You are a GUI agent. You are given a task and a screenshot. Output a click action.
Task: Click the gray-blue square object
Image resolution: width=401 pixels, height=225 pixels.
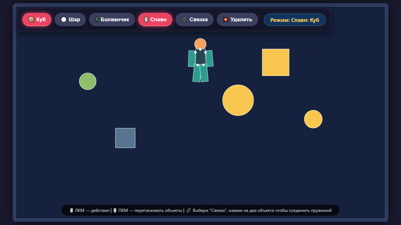[125, 138]
